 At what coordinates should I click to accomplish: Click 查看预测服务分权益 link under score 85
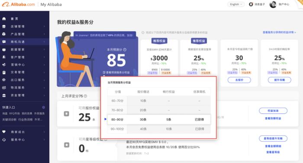tap(116, 73)
